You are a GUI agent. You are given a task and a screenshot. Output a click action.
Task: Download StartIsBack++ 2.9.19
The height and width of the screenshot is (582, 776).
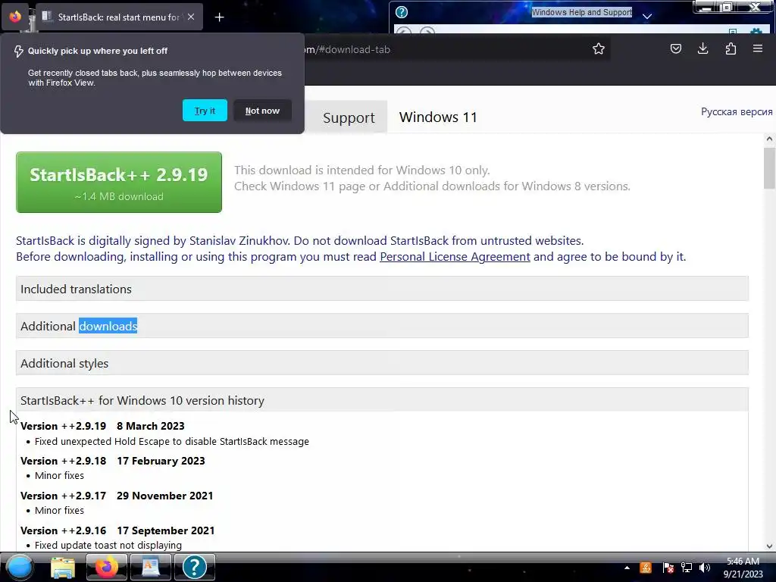(119, 182)
